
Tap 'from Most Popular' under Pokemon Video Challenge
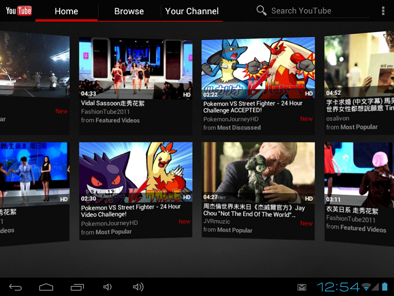[107, 232]
